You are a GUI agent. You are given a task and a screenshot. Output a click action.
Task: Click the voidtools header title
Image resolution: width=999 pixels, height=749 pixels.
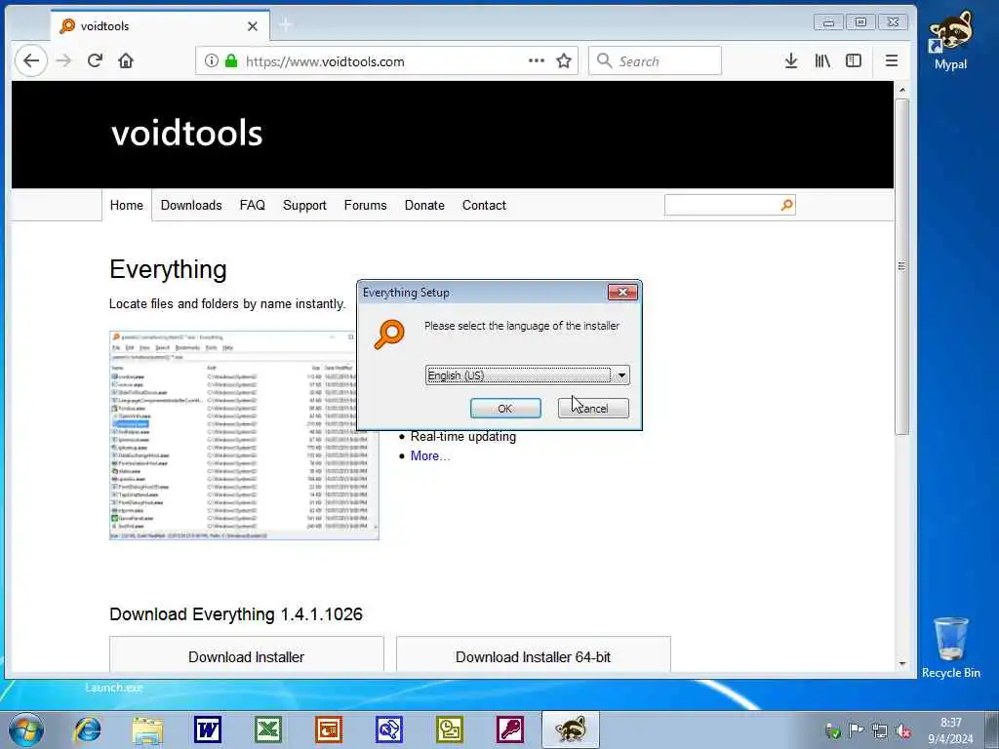point(187,133)
